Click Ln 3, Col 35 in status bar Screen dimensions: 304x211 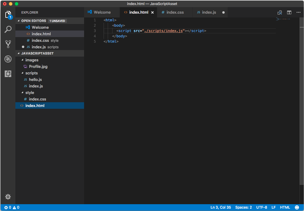pos(221,207)
